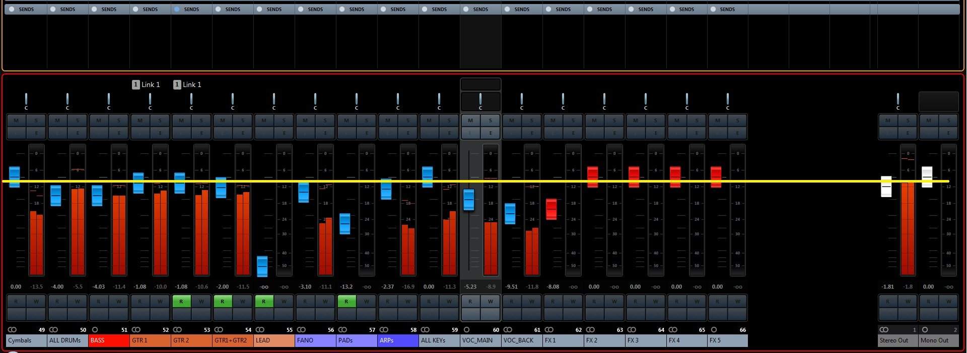Disable read automation on GTR 2
Screen dimensions: 967x353
point(181,302)
